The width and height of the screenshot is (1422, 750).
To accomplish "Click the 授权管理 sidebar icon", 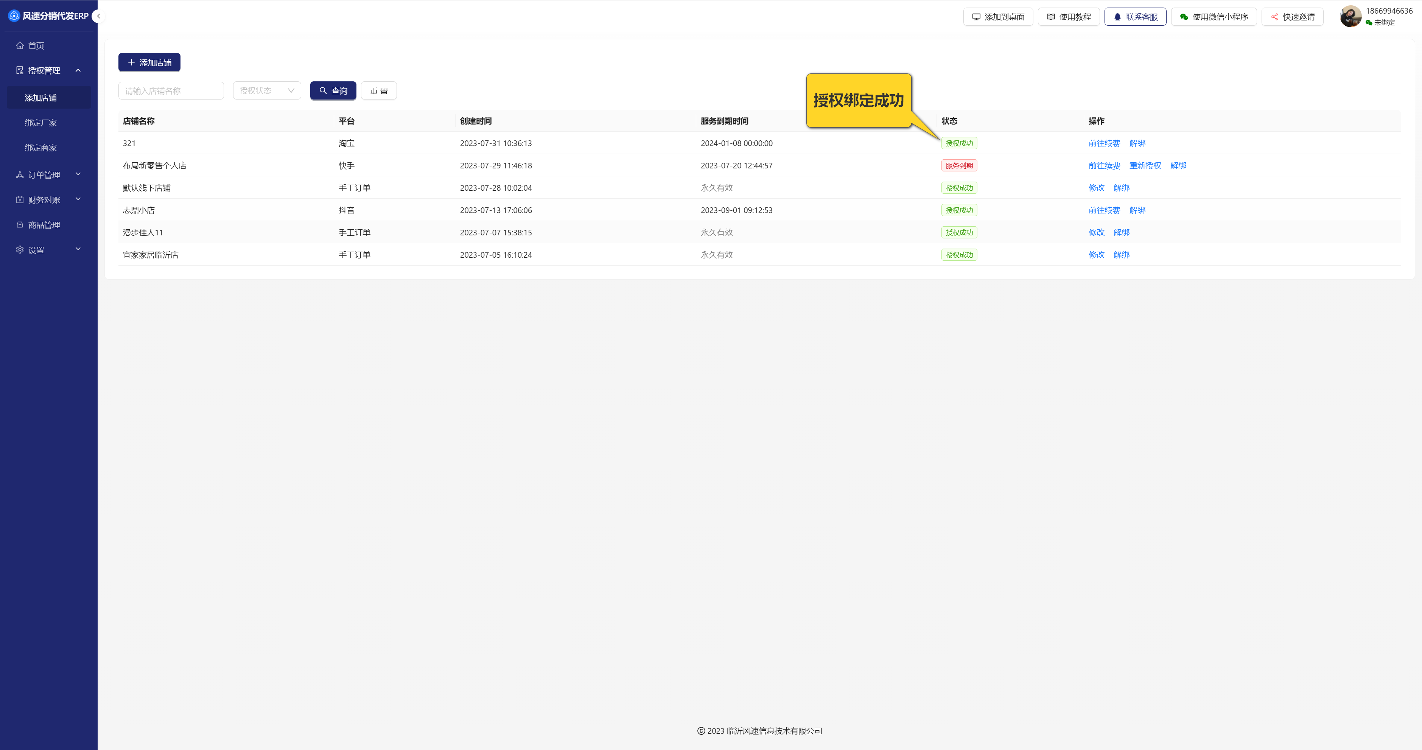I will coord(20,71).
